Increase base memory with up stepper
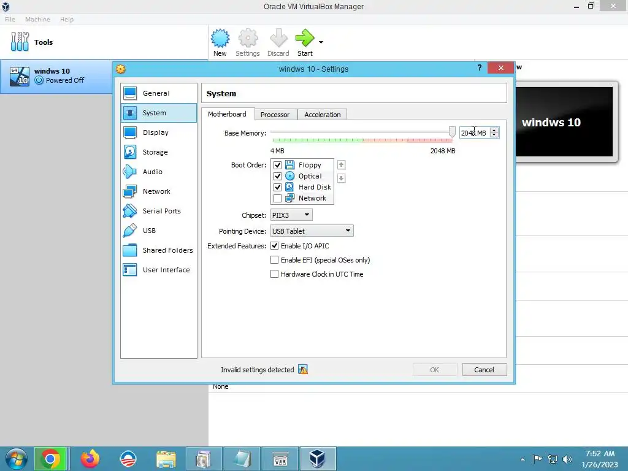This screenshot has width=628, height=471. [494, 130]
